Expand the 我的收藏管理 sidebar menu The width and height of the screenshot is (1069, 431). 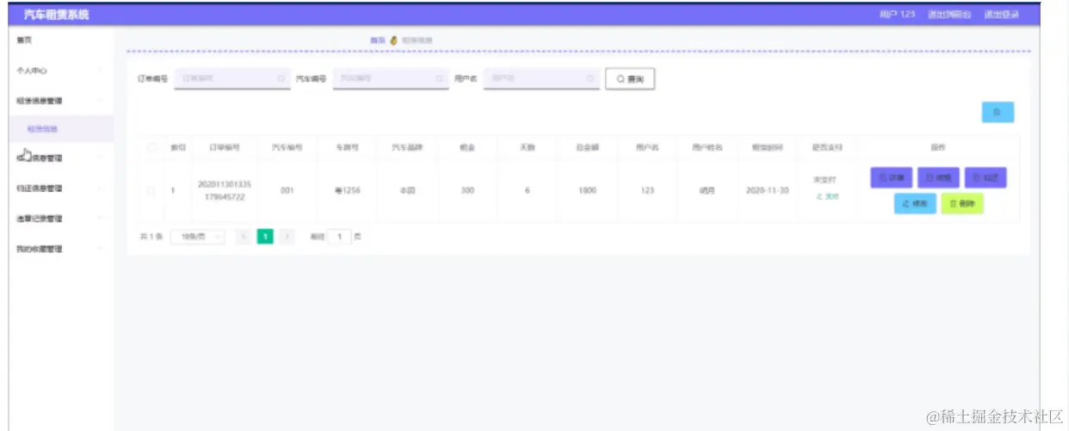tap(60, 249)
